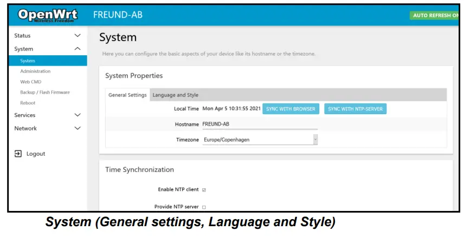This screenshot has width=464, height=244.
Task: Collapse the System menu chevron
Action: click(x=78, y=49)
